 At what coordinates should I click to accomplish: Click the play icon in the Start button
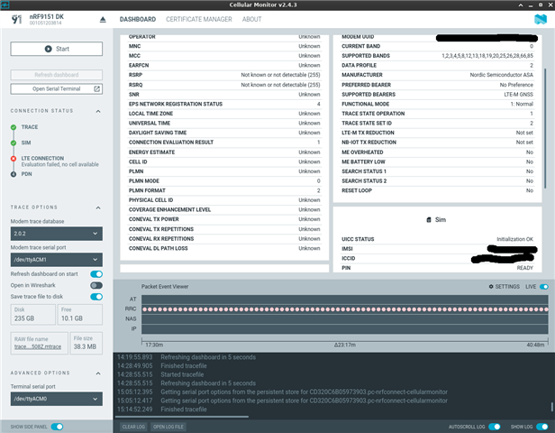[x=48, y=49]
